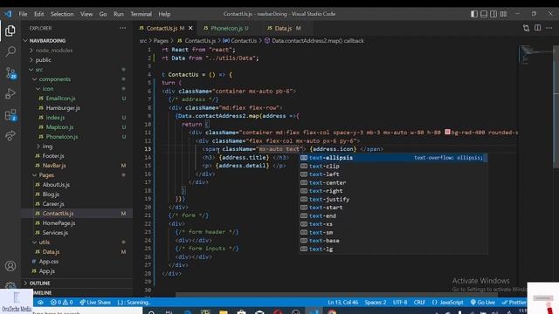Open Source Control view
This screenshot has width=559, height=314.
tap(10, 73)
